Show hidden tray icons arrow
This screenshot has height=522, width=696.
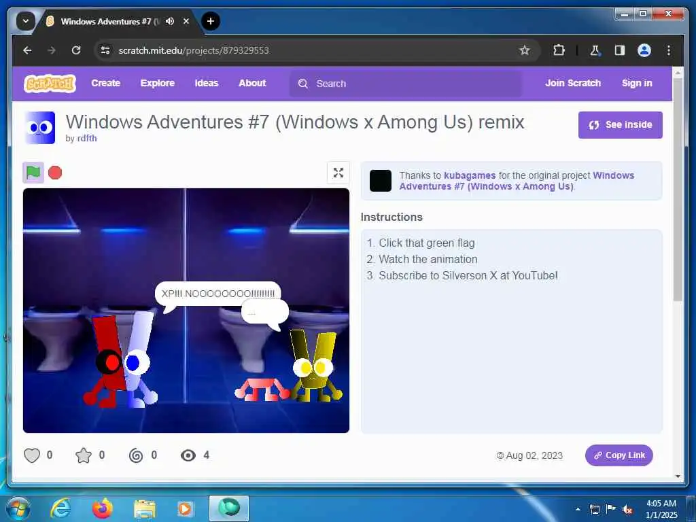click(578, 509)
